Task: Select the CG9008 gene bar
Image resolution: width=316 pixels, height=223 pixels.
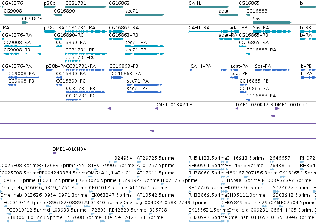Action: pyautogui.click(x=22, y=15)
